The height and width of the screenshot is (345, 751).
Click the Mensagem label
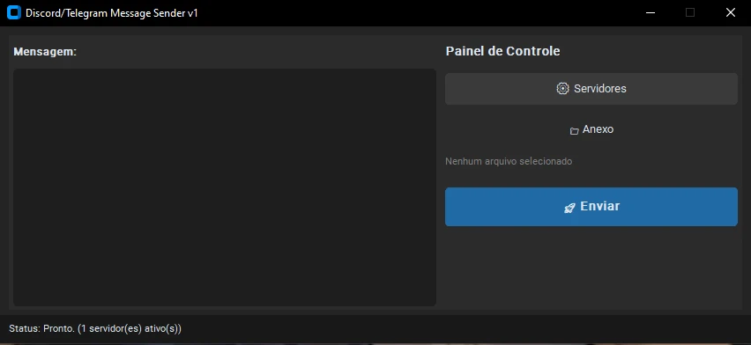[45, 52]
